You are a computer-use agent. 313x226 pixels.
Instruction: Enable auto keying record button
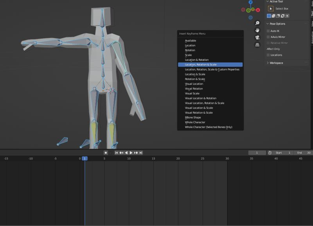tap(106, 153)
